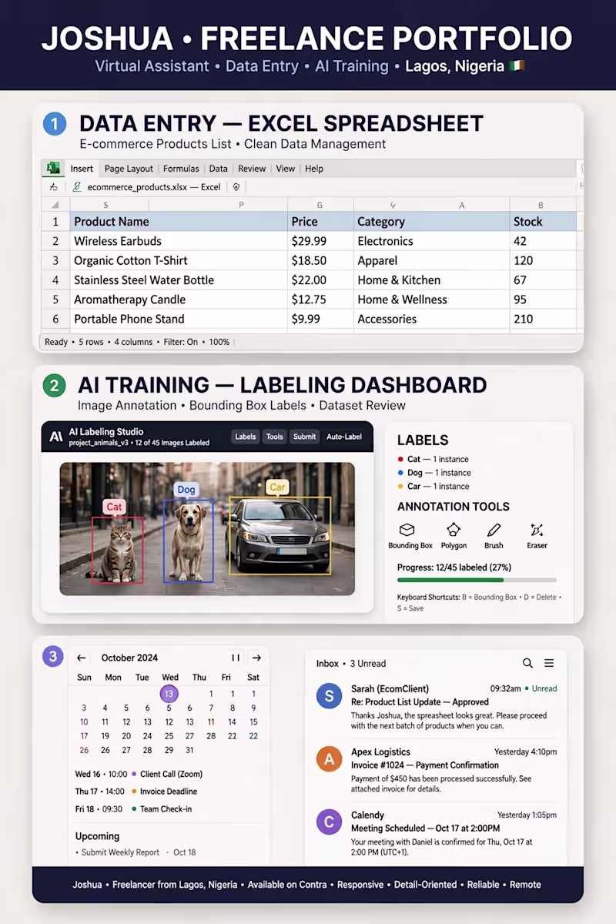Go to next month with the right arrow

point(256,658)
